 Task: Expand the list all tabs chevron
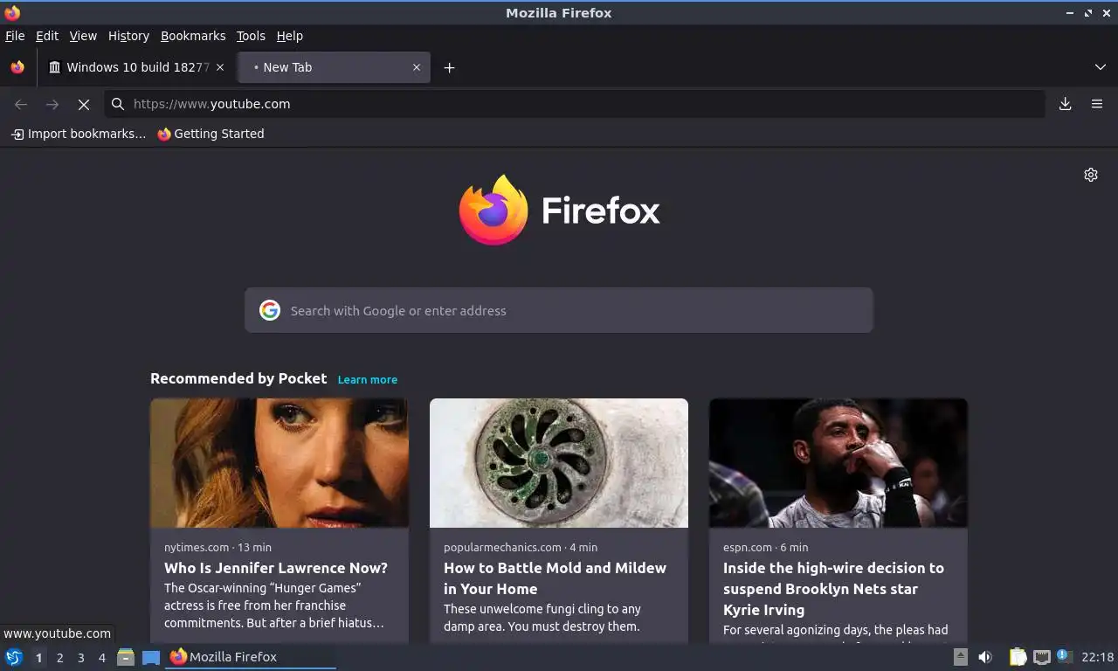1101,67
